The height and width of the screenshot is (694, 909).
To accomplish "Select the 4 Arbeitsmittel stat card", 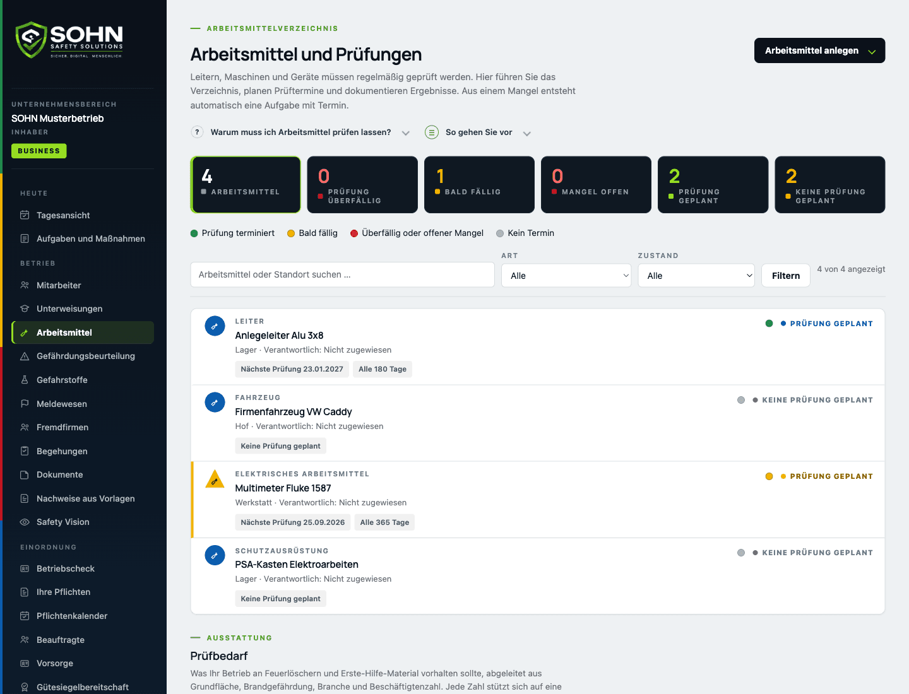I will pyautogui.click(x=246, y=185).
